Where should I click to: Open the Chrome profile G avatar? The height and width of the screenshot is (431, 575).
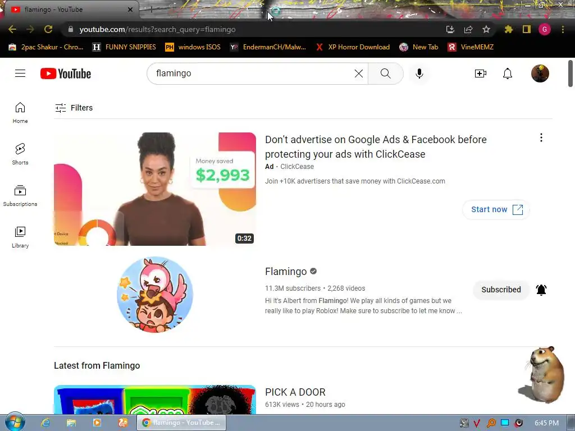pyautogui.click(x=545, y=29)
